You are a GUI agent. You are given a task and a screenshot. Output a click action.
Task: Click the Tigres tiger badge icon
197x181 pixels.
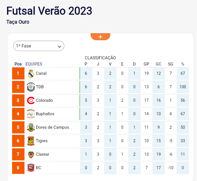pos(31,141)
